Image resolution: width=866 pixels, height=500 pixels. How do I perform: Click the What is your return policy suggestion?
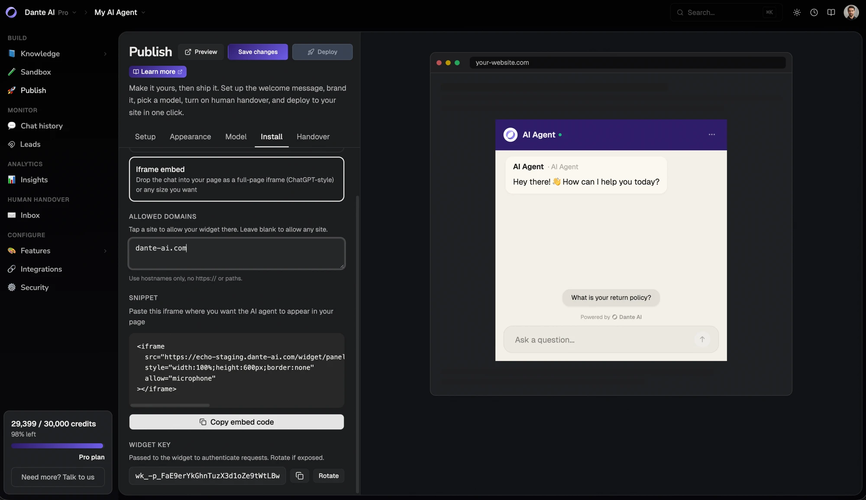point(611,298)
